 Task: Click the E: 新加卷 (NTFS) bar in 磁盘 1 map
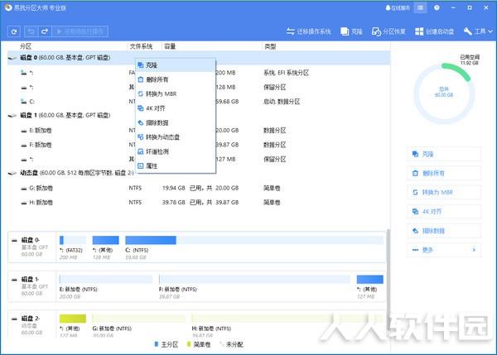pos(106,280)
